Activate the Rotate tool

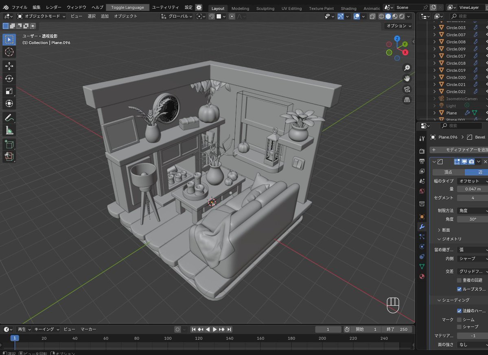[x=9, y=79]
